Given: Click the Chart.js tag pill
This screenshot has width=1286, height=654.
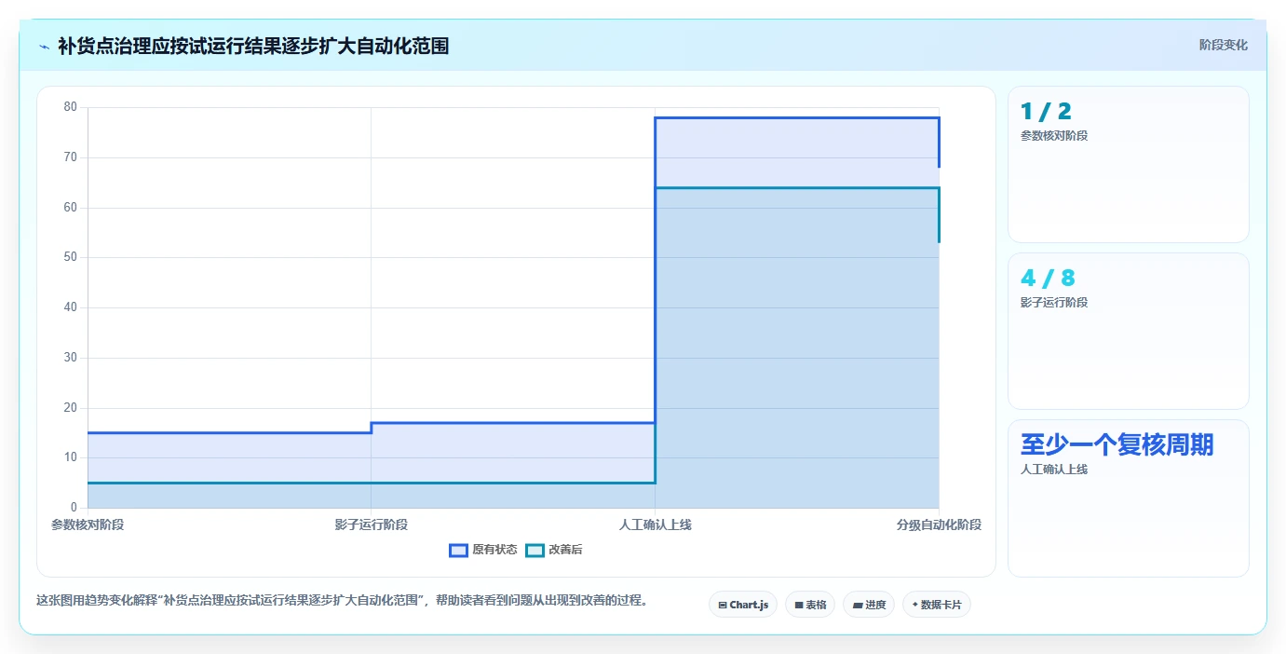Looking at the screenshot, I should point(743,605).
